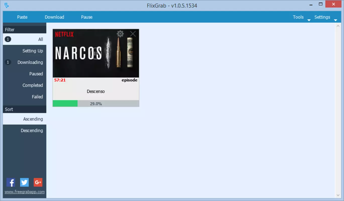Screen dimensions: 344x201
Task: Click scrollbar down arrow
Action: [338, 195]
